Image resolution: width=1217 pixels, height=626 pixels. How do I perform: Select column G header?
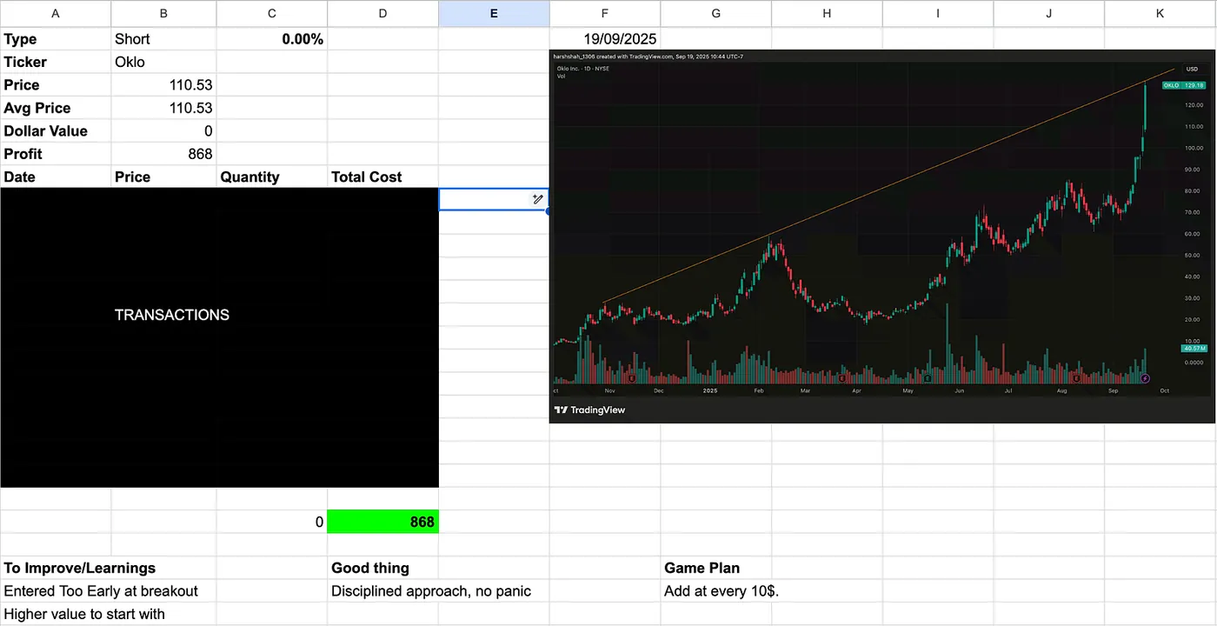point(716,13)
